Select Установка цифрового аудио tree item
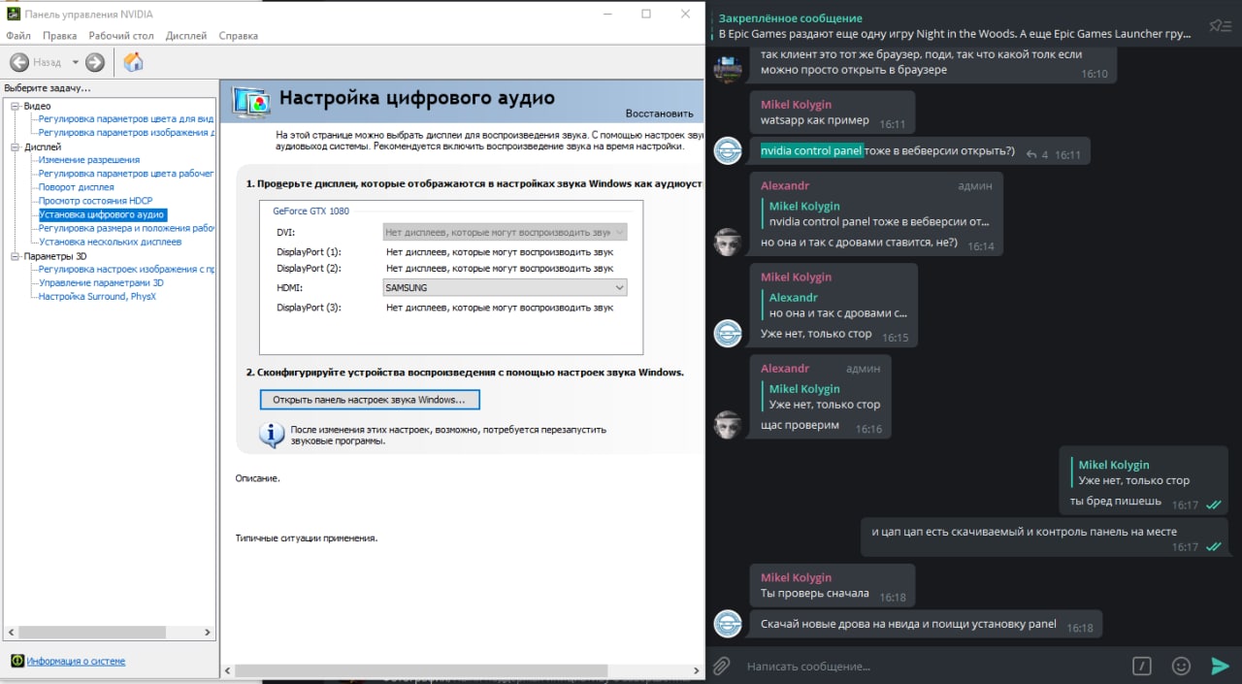 click(x=102, y=213)
